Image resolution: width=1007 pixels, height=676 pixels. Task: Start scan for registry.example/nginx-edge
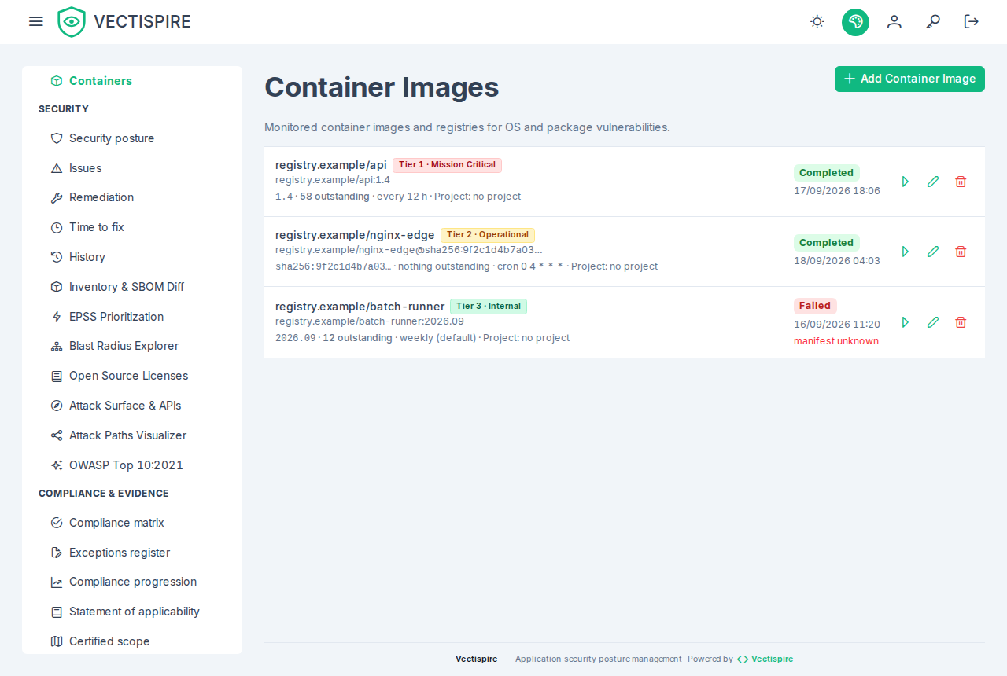pos(906,252)
